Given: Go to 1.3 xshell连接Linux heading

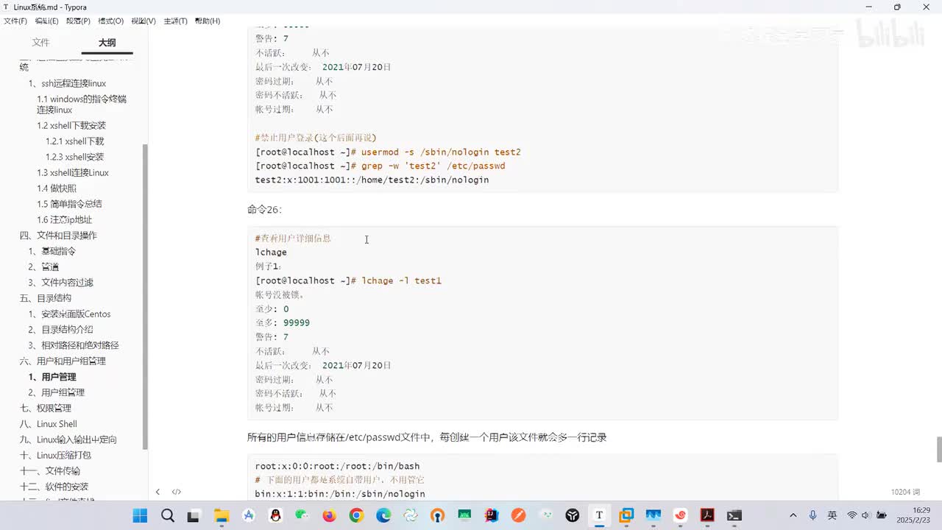Looking at the screenshot, I should 73,173.
